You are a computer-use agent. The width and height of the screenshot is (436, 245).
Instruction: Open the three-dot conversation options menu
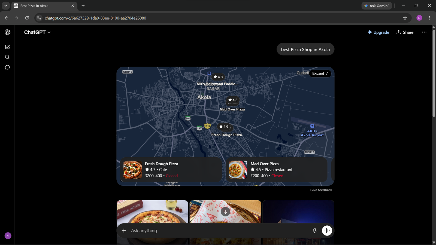[x=424, y=32]
